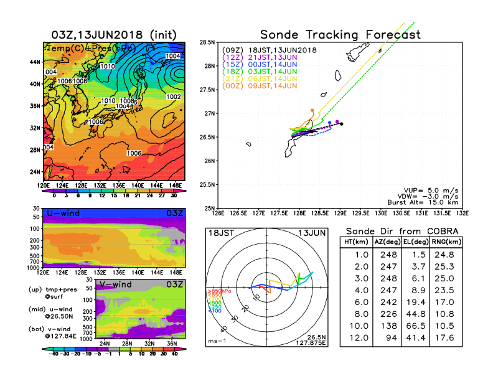493x381 pixels.
Task: Select the 'VUP= 5.0 m/s' text
Action: click(x=431, y=190)
